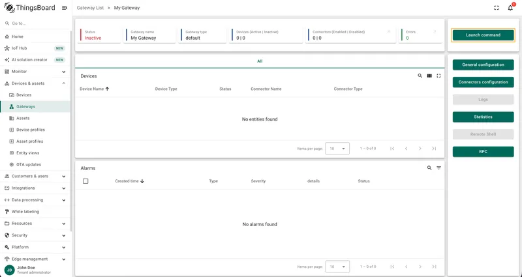Click the RPC button
This screenshot has width=522, height=277.
[483, 152]
